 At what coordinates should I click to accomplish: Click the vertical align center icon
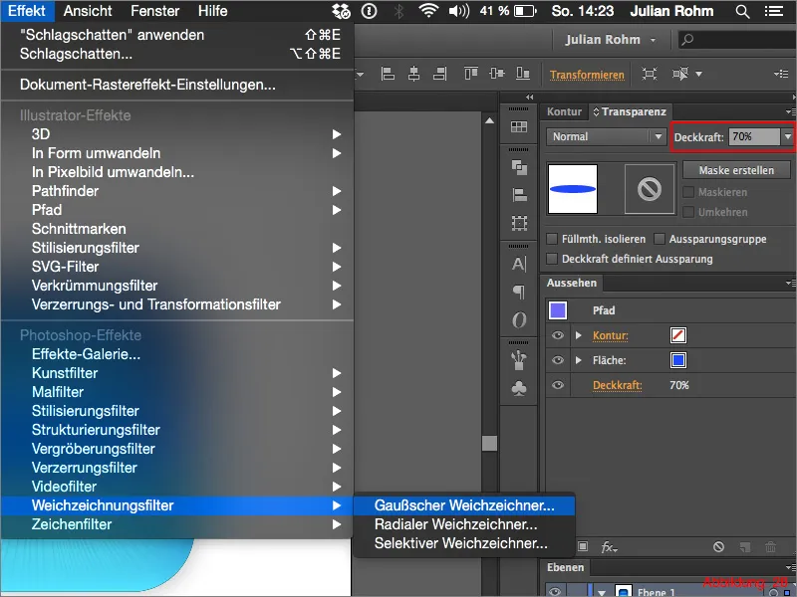[496, 74]
